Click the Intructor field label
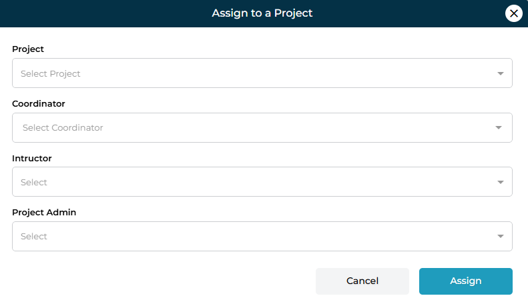Screen dimensions: 528x304 32,158
